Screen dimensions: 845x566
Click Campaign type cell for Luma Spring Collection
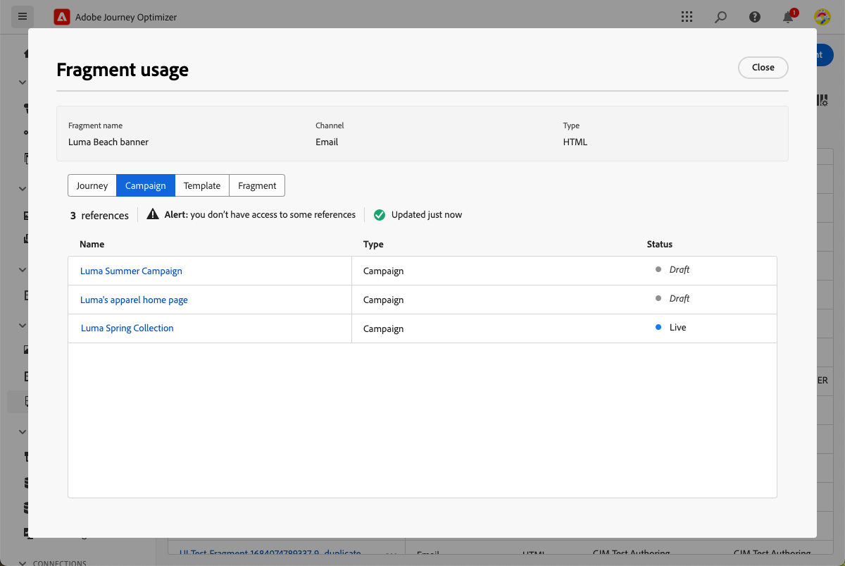pyautogui.click(x=383, y=328)
